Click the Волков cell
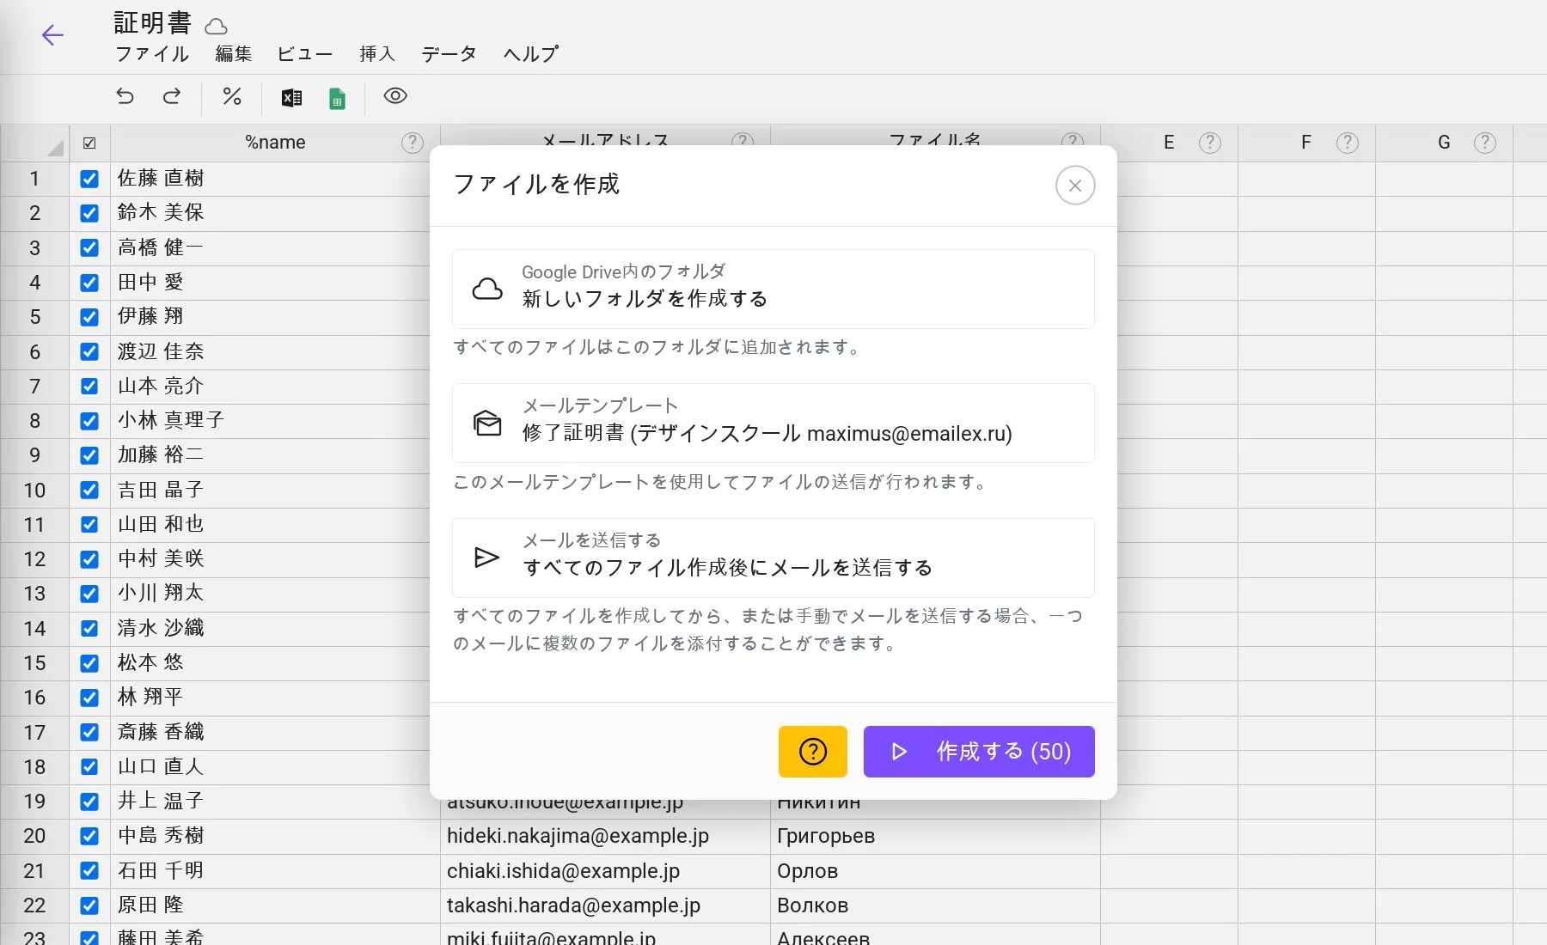The image size is (1547, 945). tap(935, 905)
